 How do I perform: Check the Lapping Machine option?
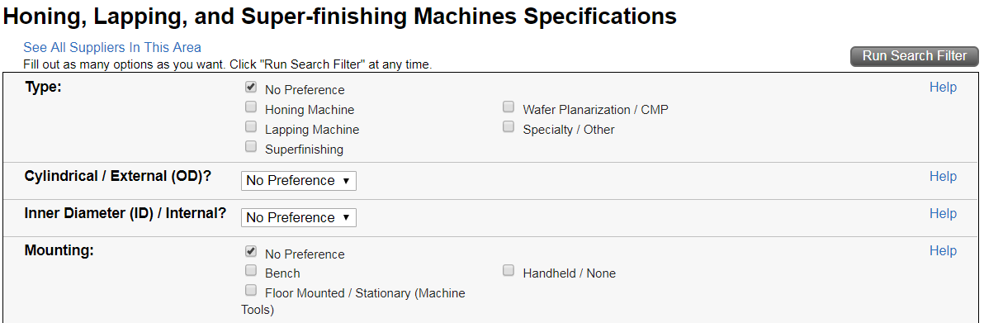pos(251,127)
